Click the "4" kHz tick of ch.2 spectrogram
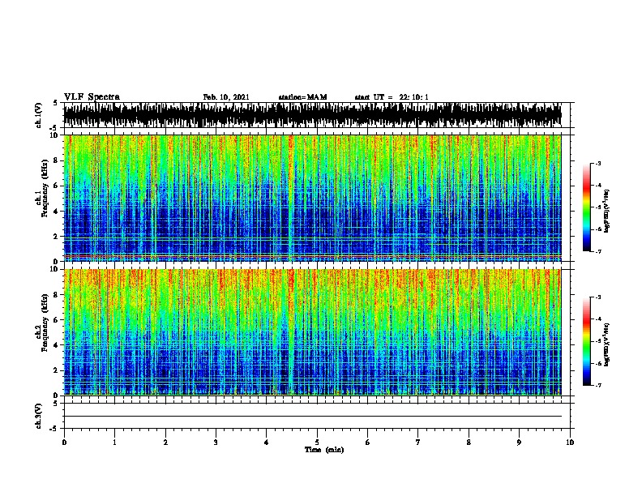The image size is (642, 496). [57, 345]
